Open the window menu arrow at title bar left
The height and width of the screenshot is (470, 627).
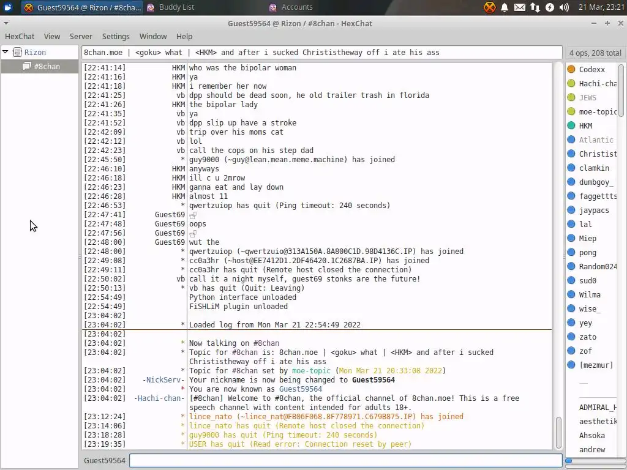pyautogui.click(x=6, y=23)
